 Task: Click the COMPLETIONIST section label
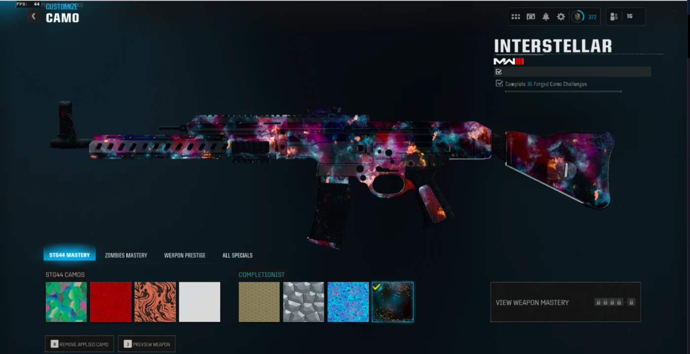point(262,275)
